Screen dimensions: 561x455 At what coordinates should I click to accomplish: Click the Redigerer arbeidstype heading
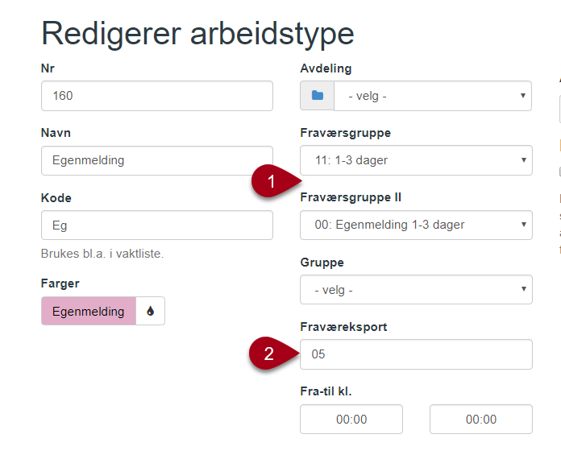pyautogui.click(x=197, y=34)
